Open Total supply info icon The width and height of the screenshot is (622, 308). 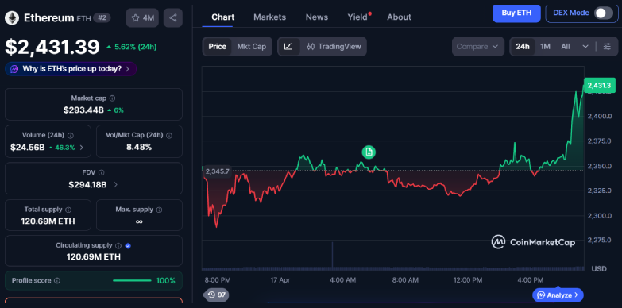tap(68, 210)
